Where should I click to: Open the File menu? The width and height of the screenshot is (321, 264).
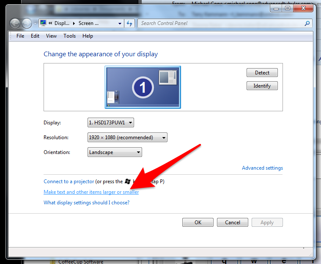click(20, 36)
